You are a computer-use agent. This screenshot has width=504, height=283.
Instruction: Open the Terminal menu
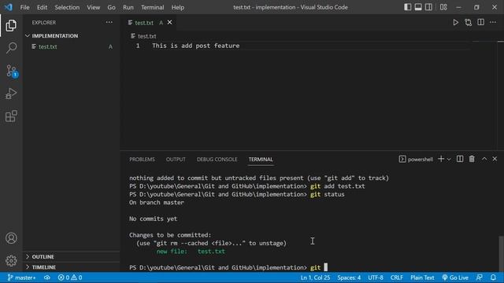pos(152,7)
